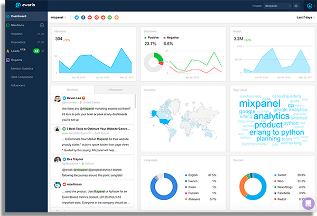This screenshot has width=317, height=216.
Task: Click Des Traynor's profile avatar
Action: [58, 160]
